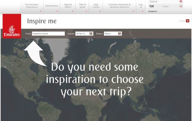The image size is (192, 121).
Task: Close the Inspire me panel
Action: pos(187,21)
